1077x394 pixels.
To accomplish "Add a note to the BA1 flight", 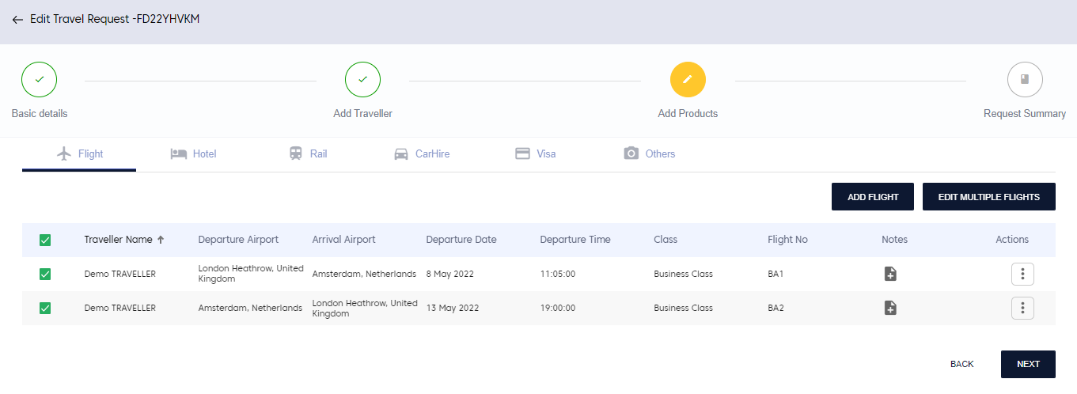I will 890,274.
